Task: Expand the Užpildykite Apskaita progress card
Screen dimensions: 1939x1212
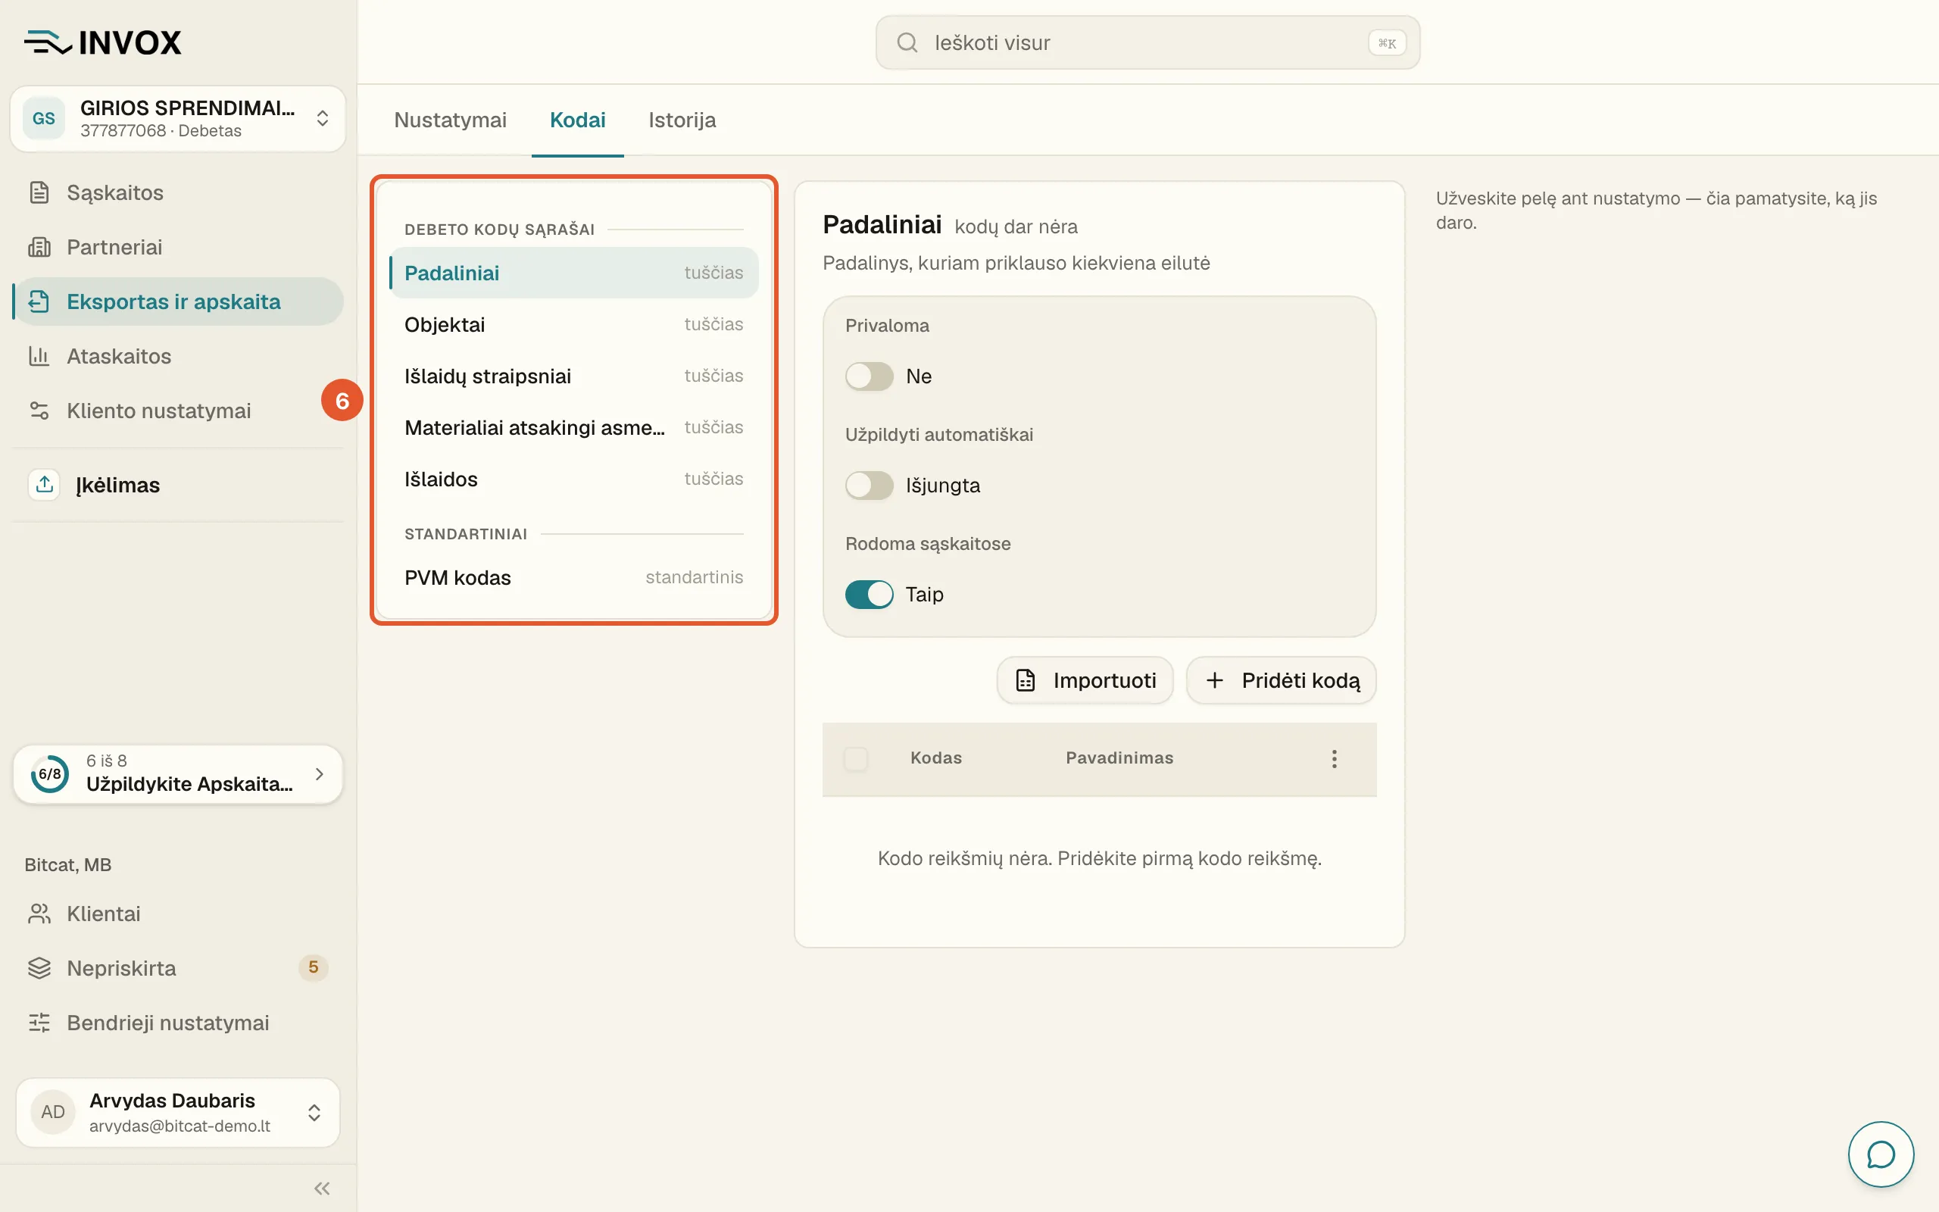Action: (x=178, y=773)
